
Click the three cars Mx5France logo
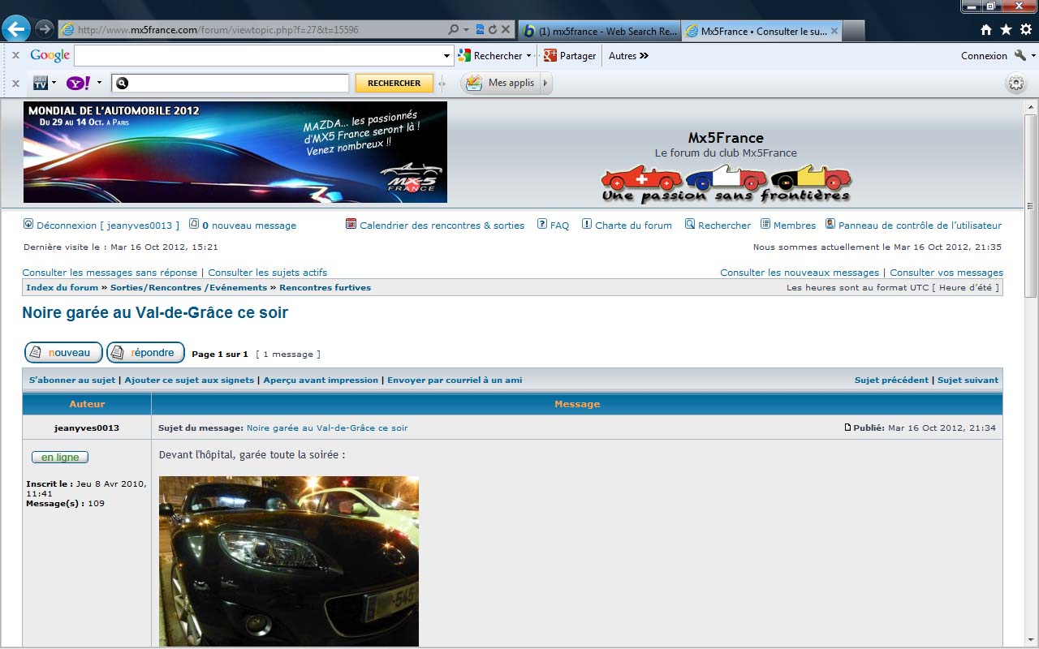[x=726, y=184]
